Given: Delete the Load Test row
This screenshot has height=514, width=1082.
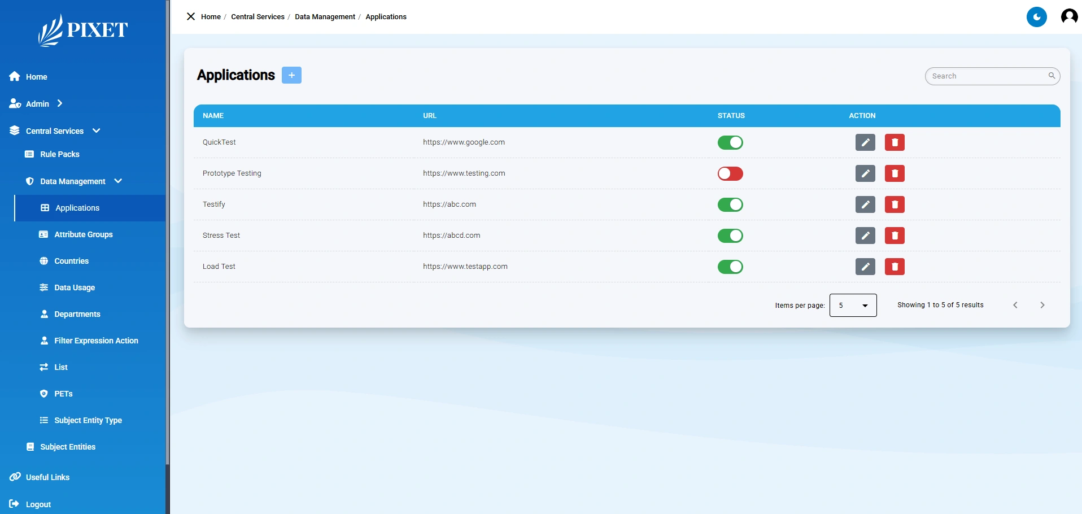Looking at the screenshot, I should point(895,267).
